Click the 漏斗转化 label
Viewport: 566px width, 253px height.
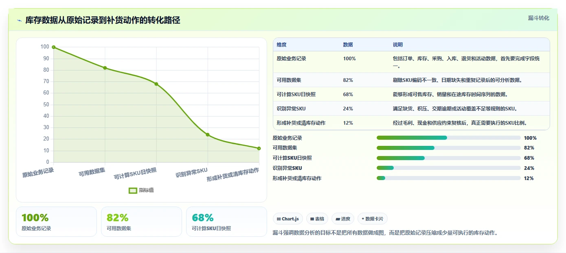pos(538,18)
